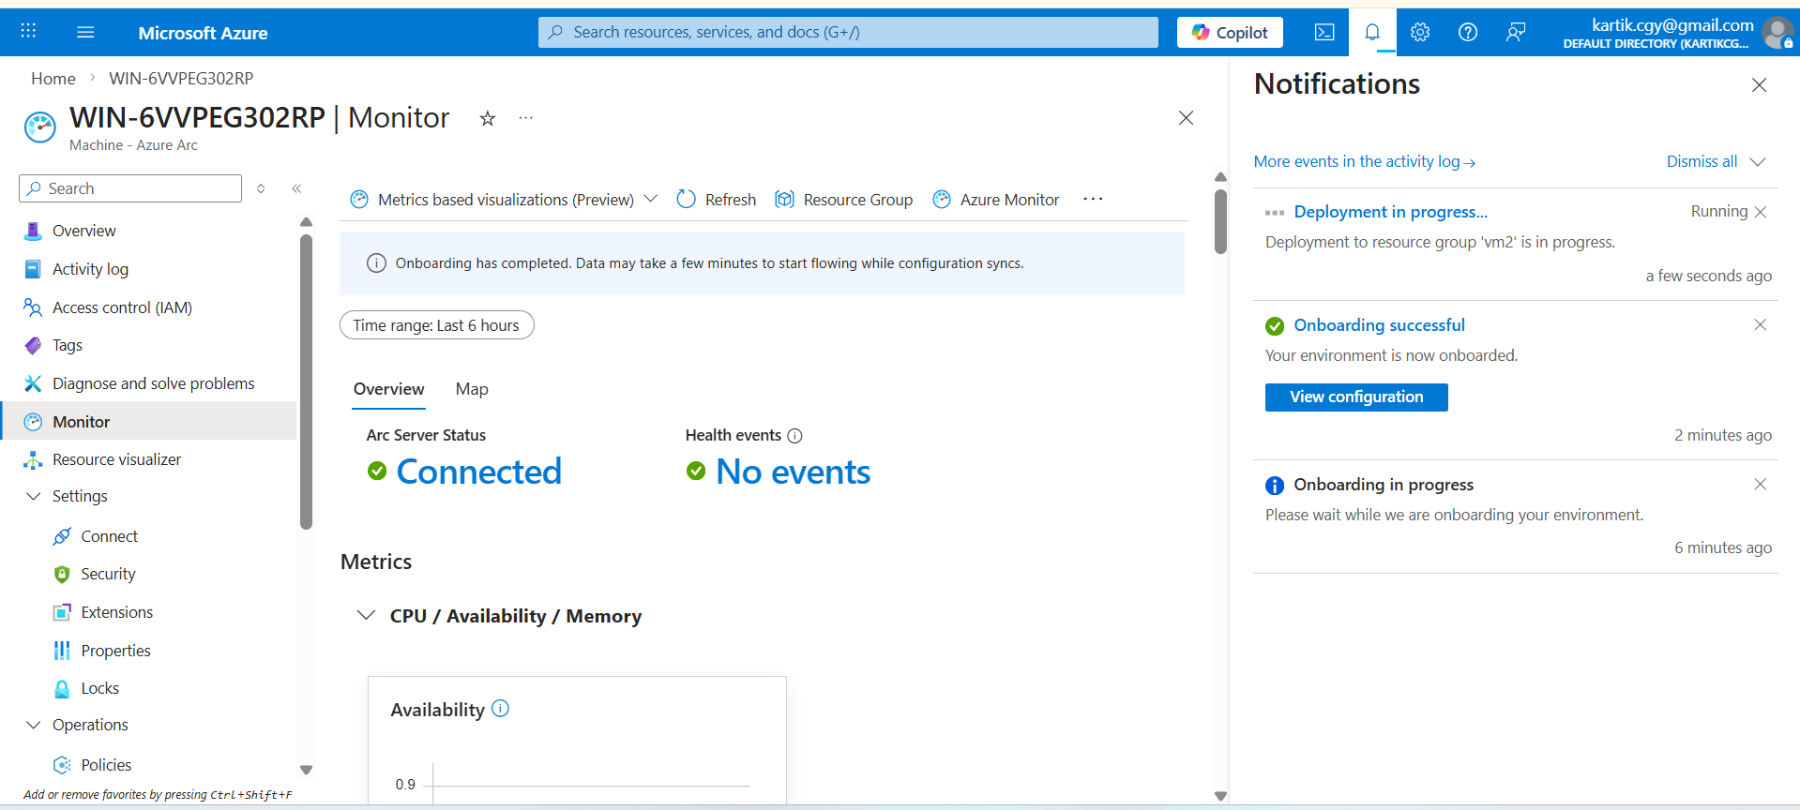
Task: Open Extensions under Settings
Action: [116, 612]
